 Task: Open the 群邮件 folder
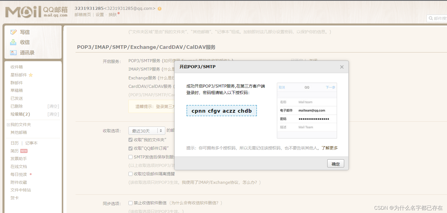point(17,83)
